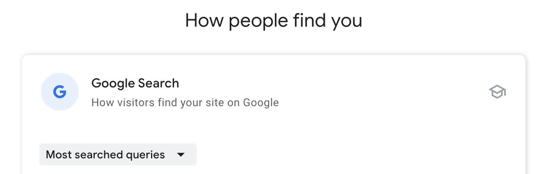Viewport: 553px width, 174px height.
Task: Click the word queries in the dropdown chip
Action: pos(145,154)
